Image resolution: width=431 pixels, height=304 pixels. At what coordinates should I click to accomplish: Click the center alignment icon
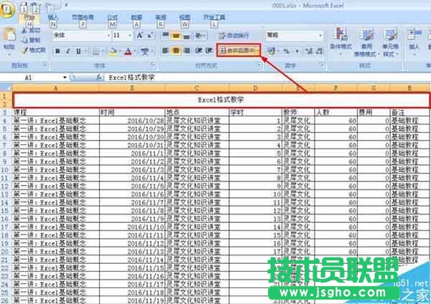pyautogui.click(x=177, y=51)
